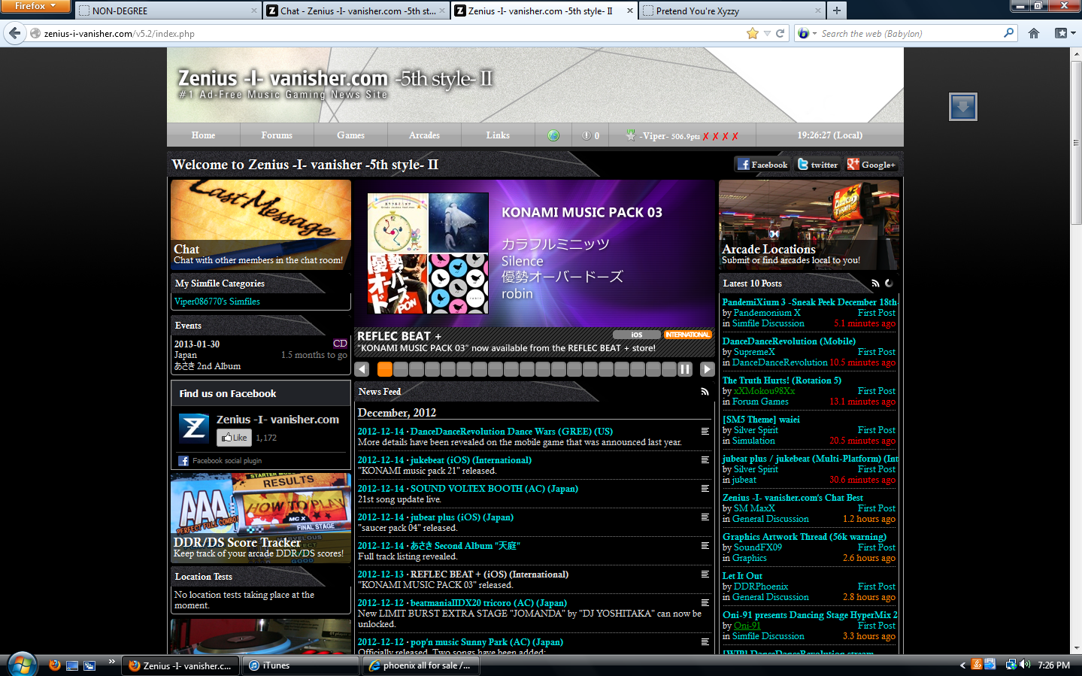Open the browser home page icon
The height and width of the screenshot is (676, 1082).
[x=1034, y=33]
